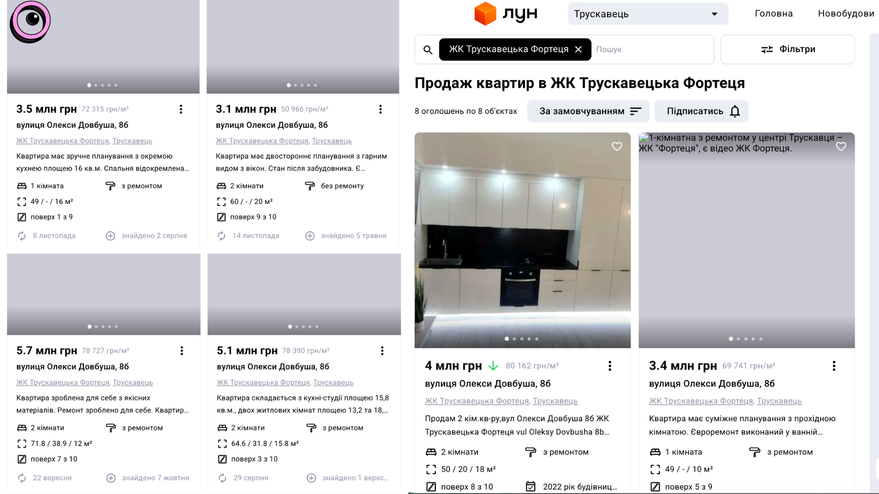
Task: Click the floor icon beside поверх 8 з 10
Action: [x=431, y=487]
